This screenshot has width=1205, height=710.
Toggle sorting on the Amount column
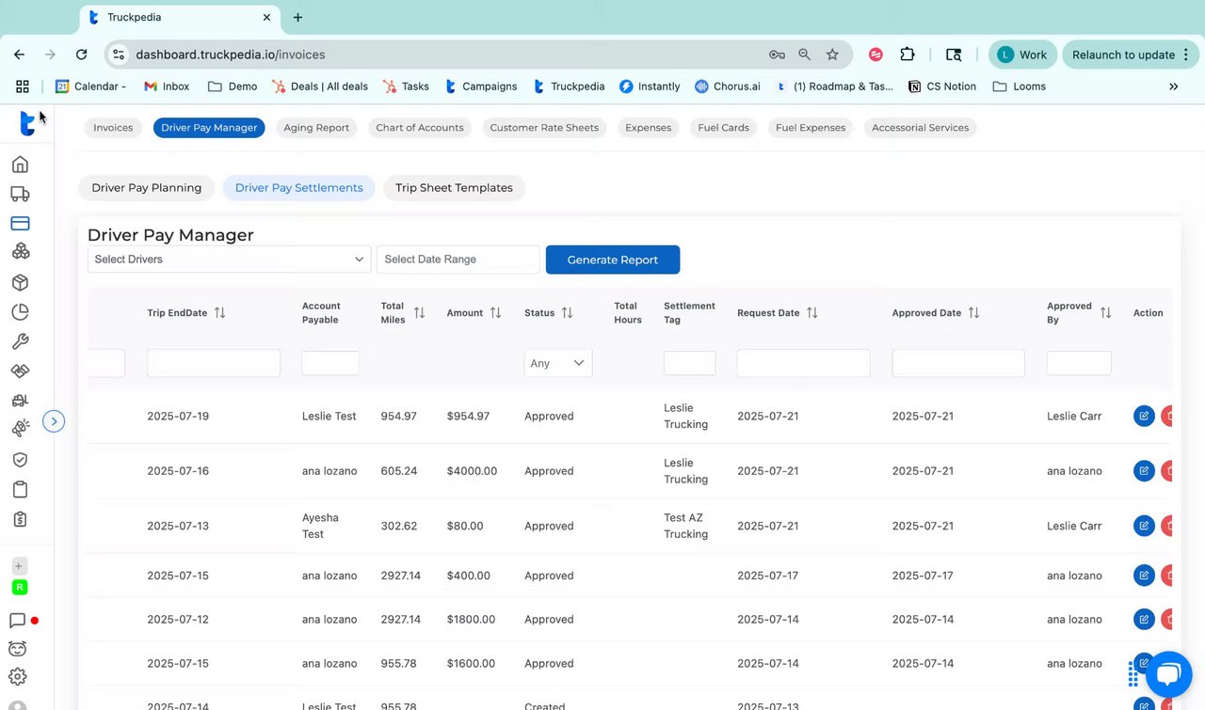pyautogui.click(x=495, y=312)
